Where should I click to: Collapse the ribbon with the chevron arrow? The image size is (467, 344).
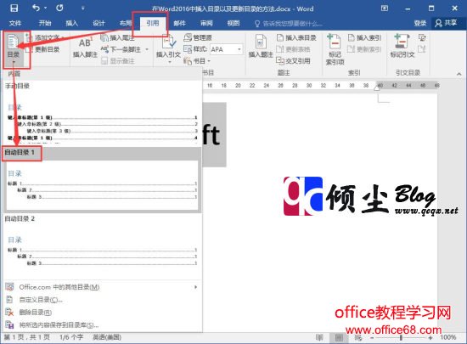coord(459,74)
